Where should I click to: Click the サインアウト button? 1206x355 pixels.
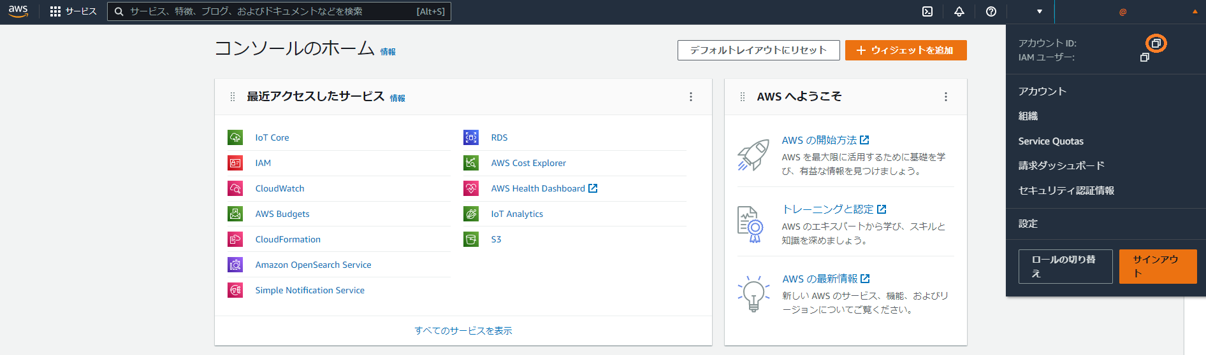pyautogui.click(x=1158, y=266)
